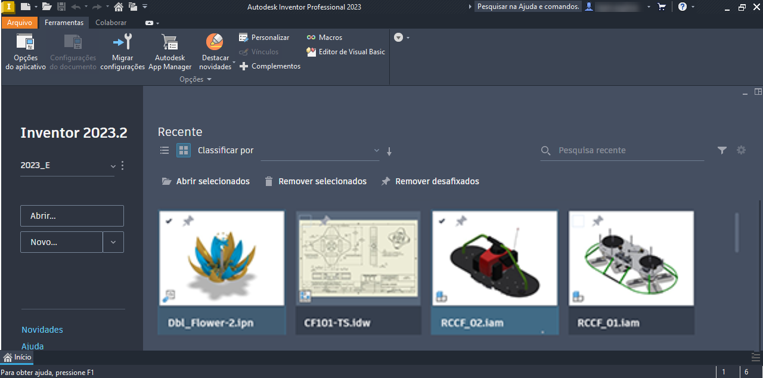Click Remover selecionados
This screenshot has width=763, height=378.
315,181
